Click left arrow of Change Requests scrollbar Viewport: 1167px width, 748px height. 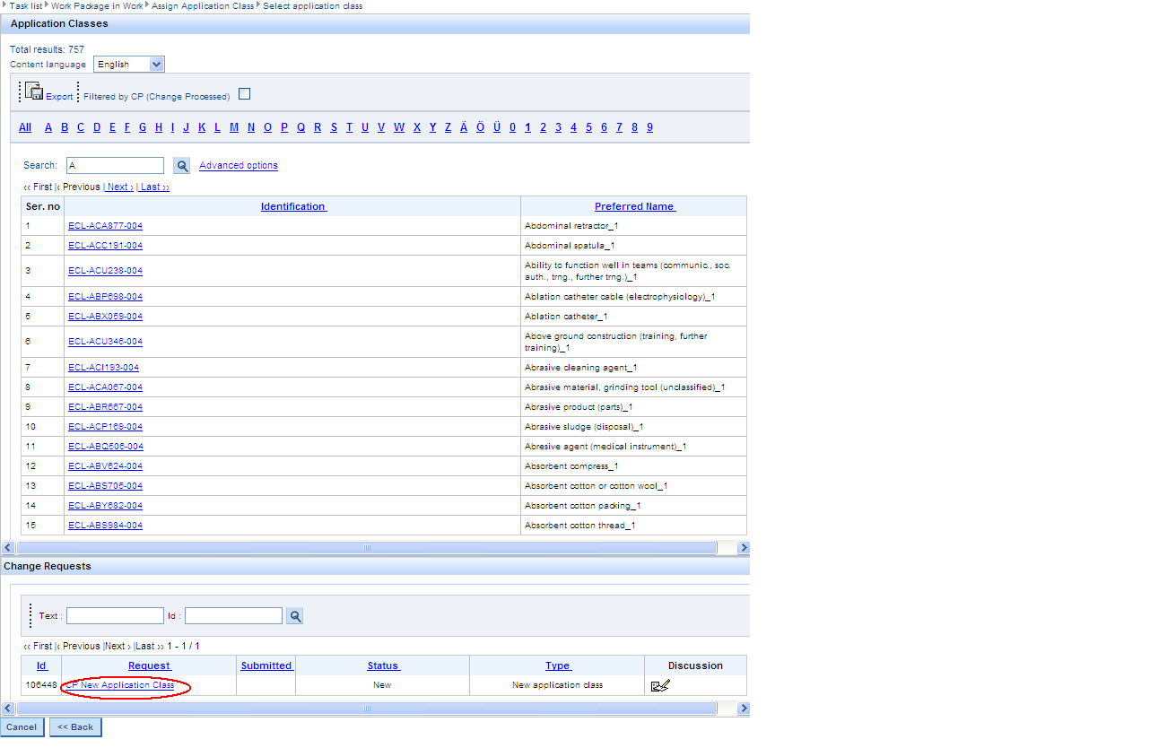[8, 709]
